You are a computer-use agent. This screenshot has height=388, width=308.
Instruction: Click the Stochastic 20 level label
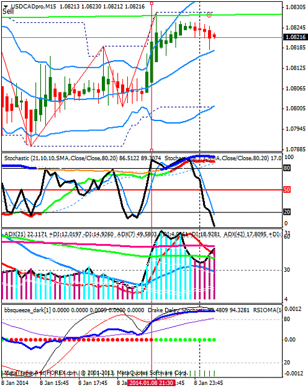coord(287,212)
